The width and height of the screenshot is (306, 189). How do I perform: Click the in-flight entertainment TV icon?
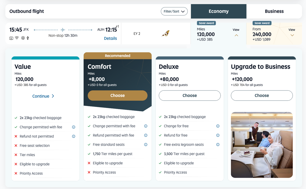[x=11, y=38]
